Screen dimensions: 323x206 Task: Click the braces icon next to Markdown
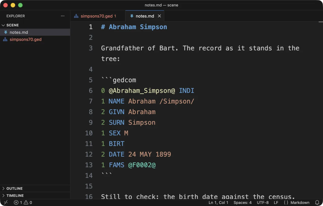(x=286, y=202)
